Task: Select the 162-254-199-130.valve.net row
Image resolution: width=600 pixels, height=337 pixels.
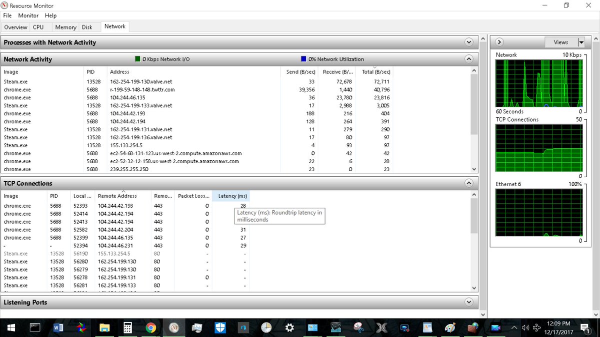Action: click(x=197, y=81)
